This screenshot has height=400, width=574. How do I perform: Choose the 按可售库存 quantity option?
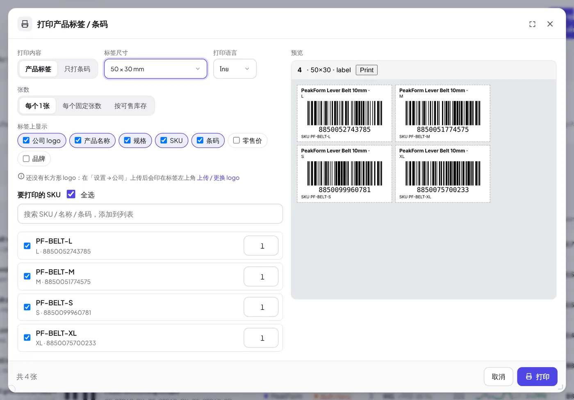pyautogui.click(x=130, y=106)
